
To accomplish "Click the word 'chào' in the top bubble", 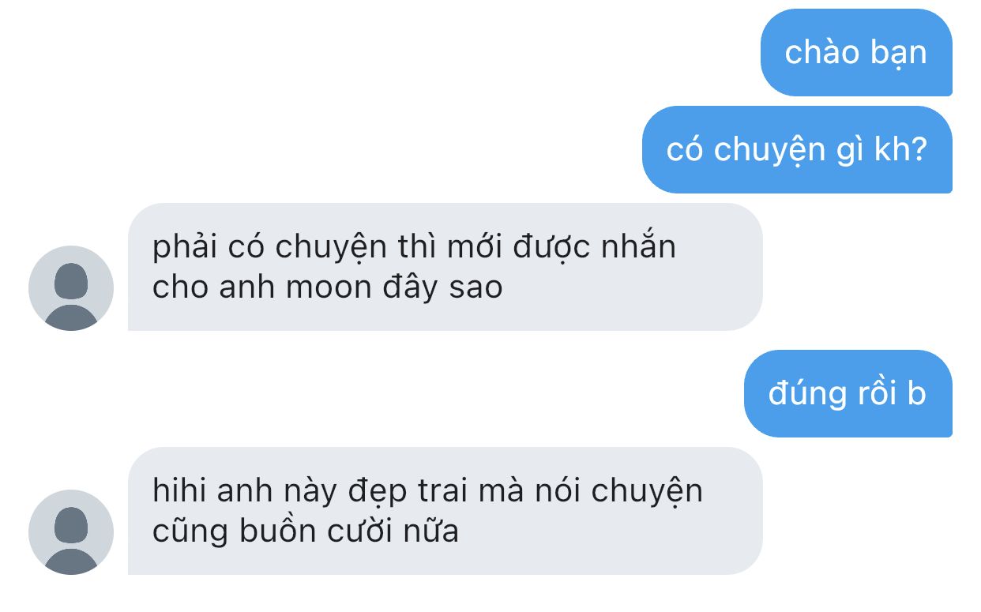I will point(821,53).
